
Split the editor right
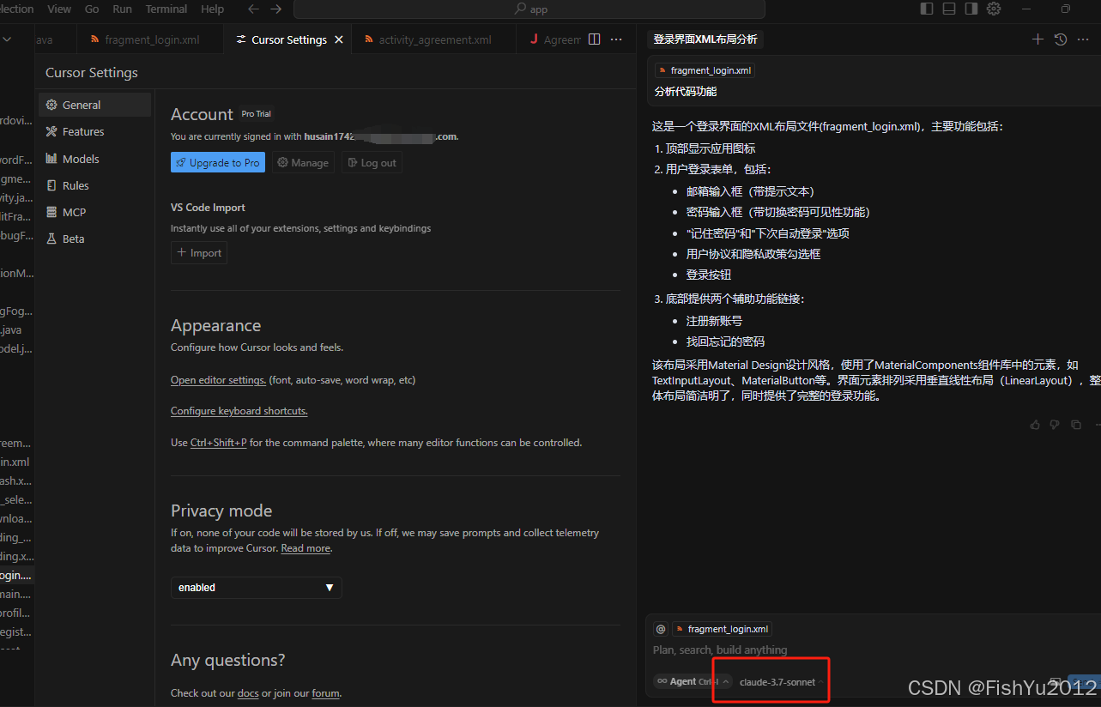coord(595,39)
